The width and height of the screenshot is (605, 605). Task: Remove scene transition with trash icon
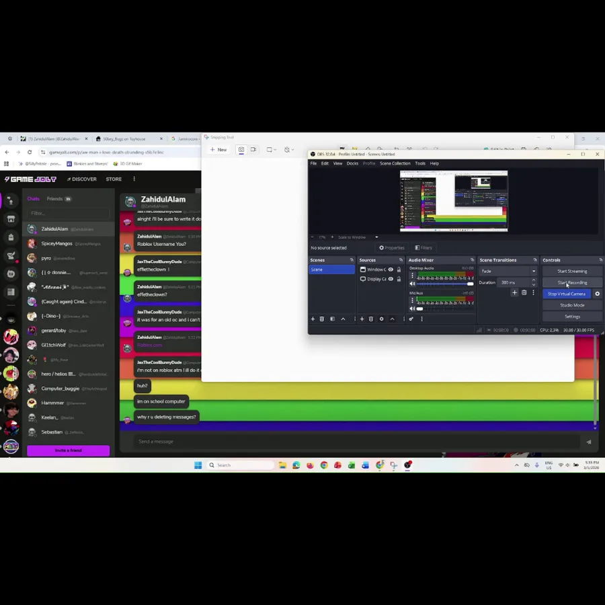click(x=524, y=293)
